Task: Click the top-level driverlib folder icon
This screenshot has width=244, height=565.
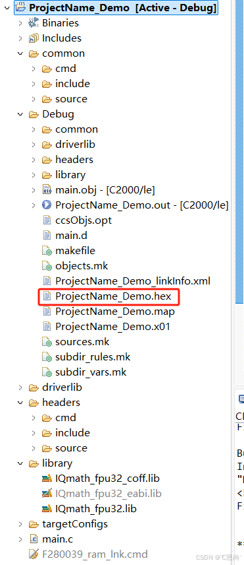Action: [x=34, y=387]
